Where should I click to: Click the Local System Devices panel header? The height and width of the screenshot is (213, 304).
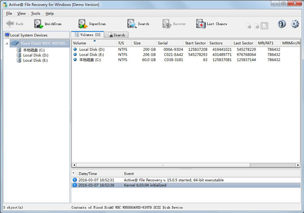pyautogui.click(x=36, y=35)
